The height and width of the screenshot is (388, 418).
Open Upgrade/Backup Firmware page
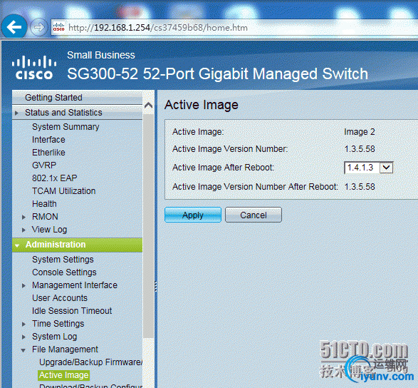pos(91,362)
